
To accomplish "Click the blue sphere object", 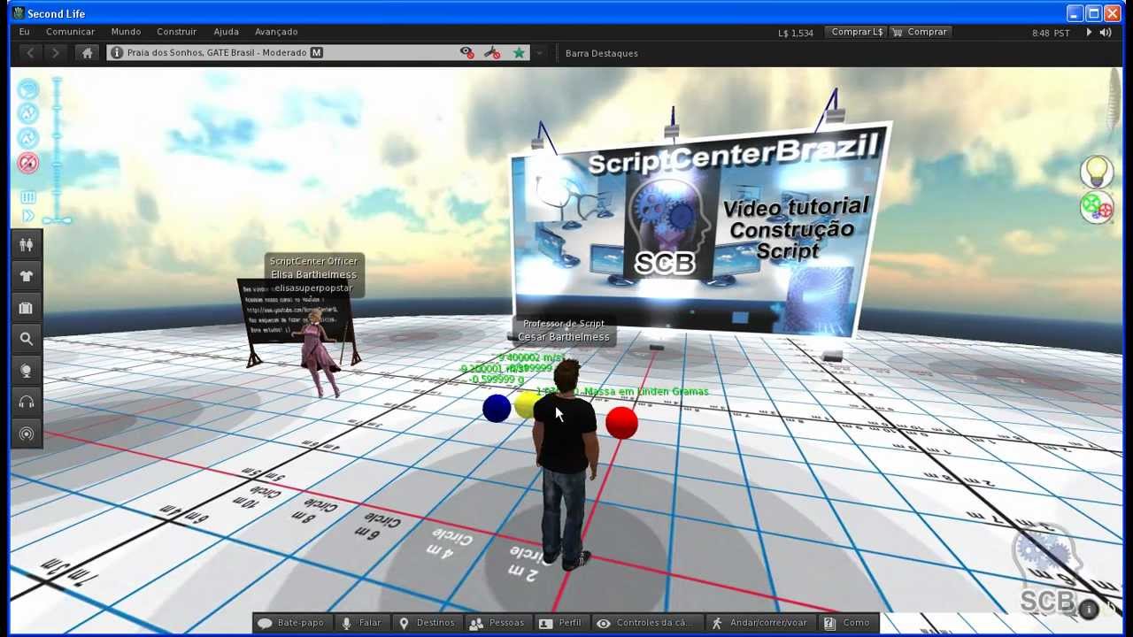I will 497,408.
